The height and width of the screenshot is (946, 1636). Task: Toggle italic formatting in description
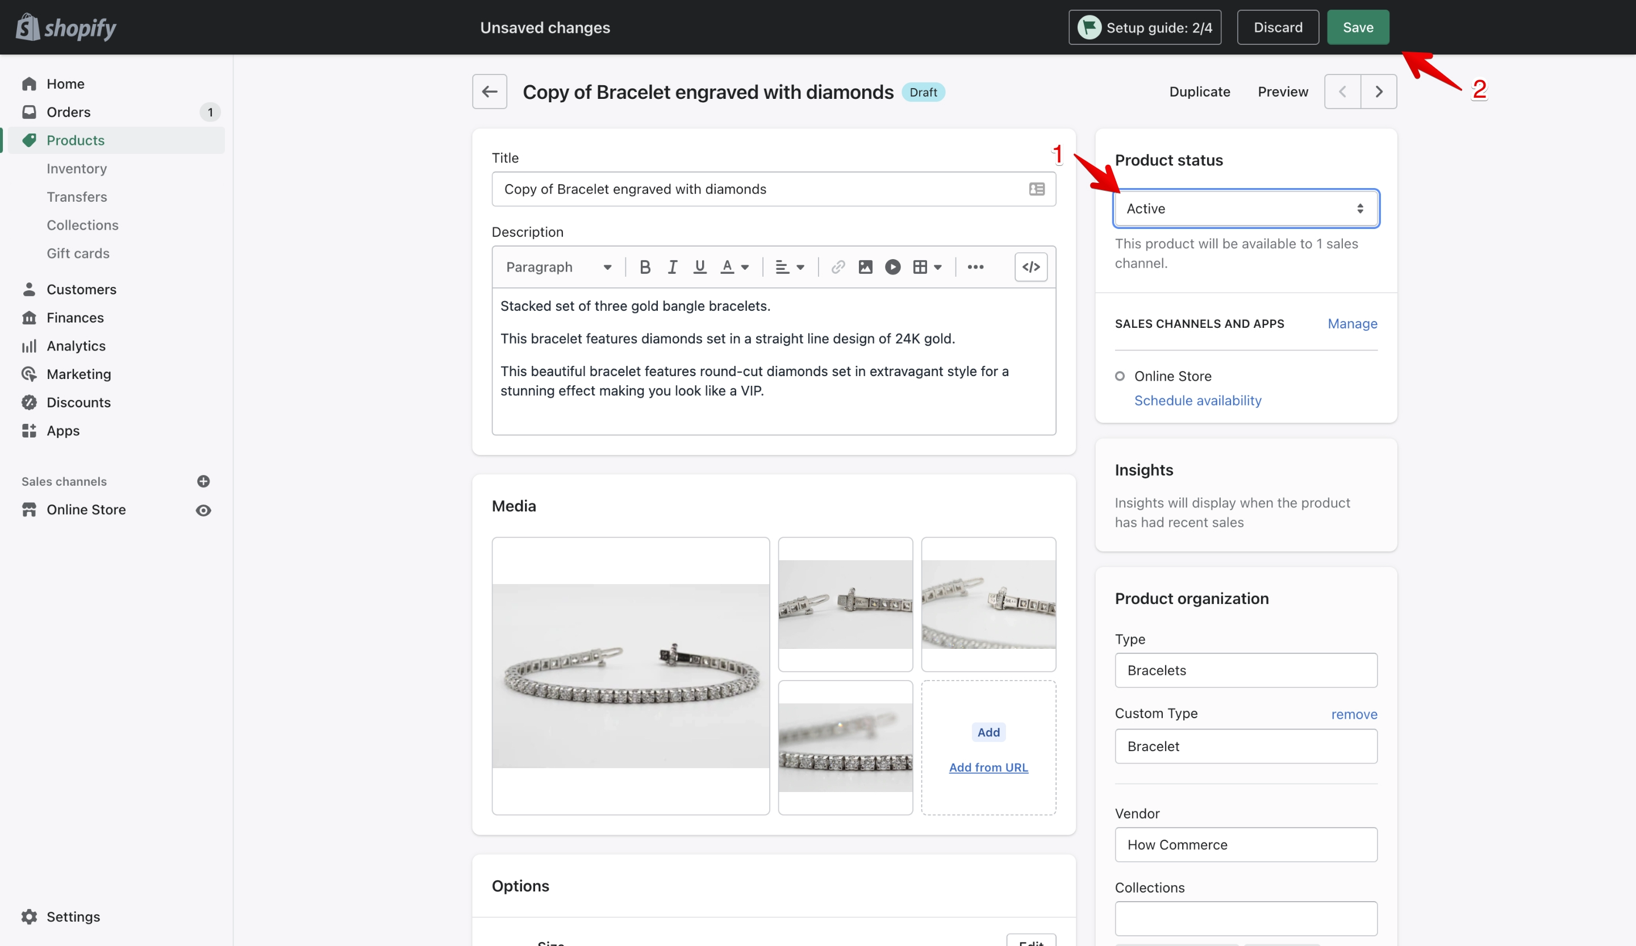pos(672,267)
